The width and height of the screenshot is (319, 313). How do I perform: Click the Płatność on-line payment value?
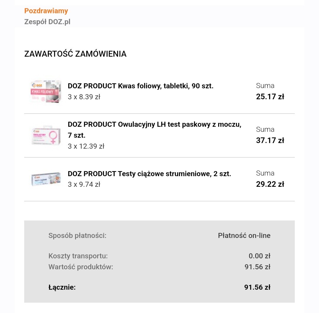click(244, 236)
